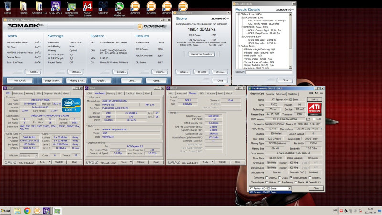Toggle the PhysX checkbox in GPU-Z
The height and width of the screenshot is (215, 382).
(295, 182)
